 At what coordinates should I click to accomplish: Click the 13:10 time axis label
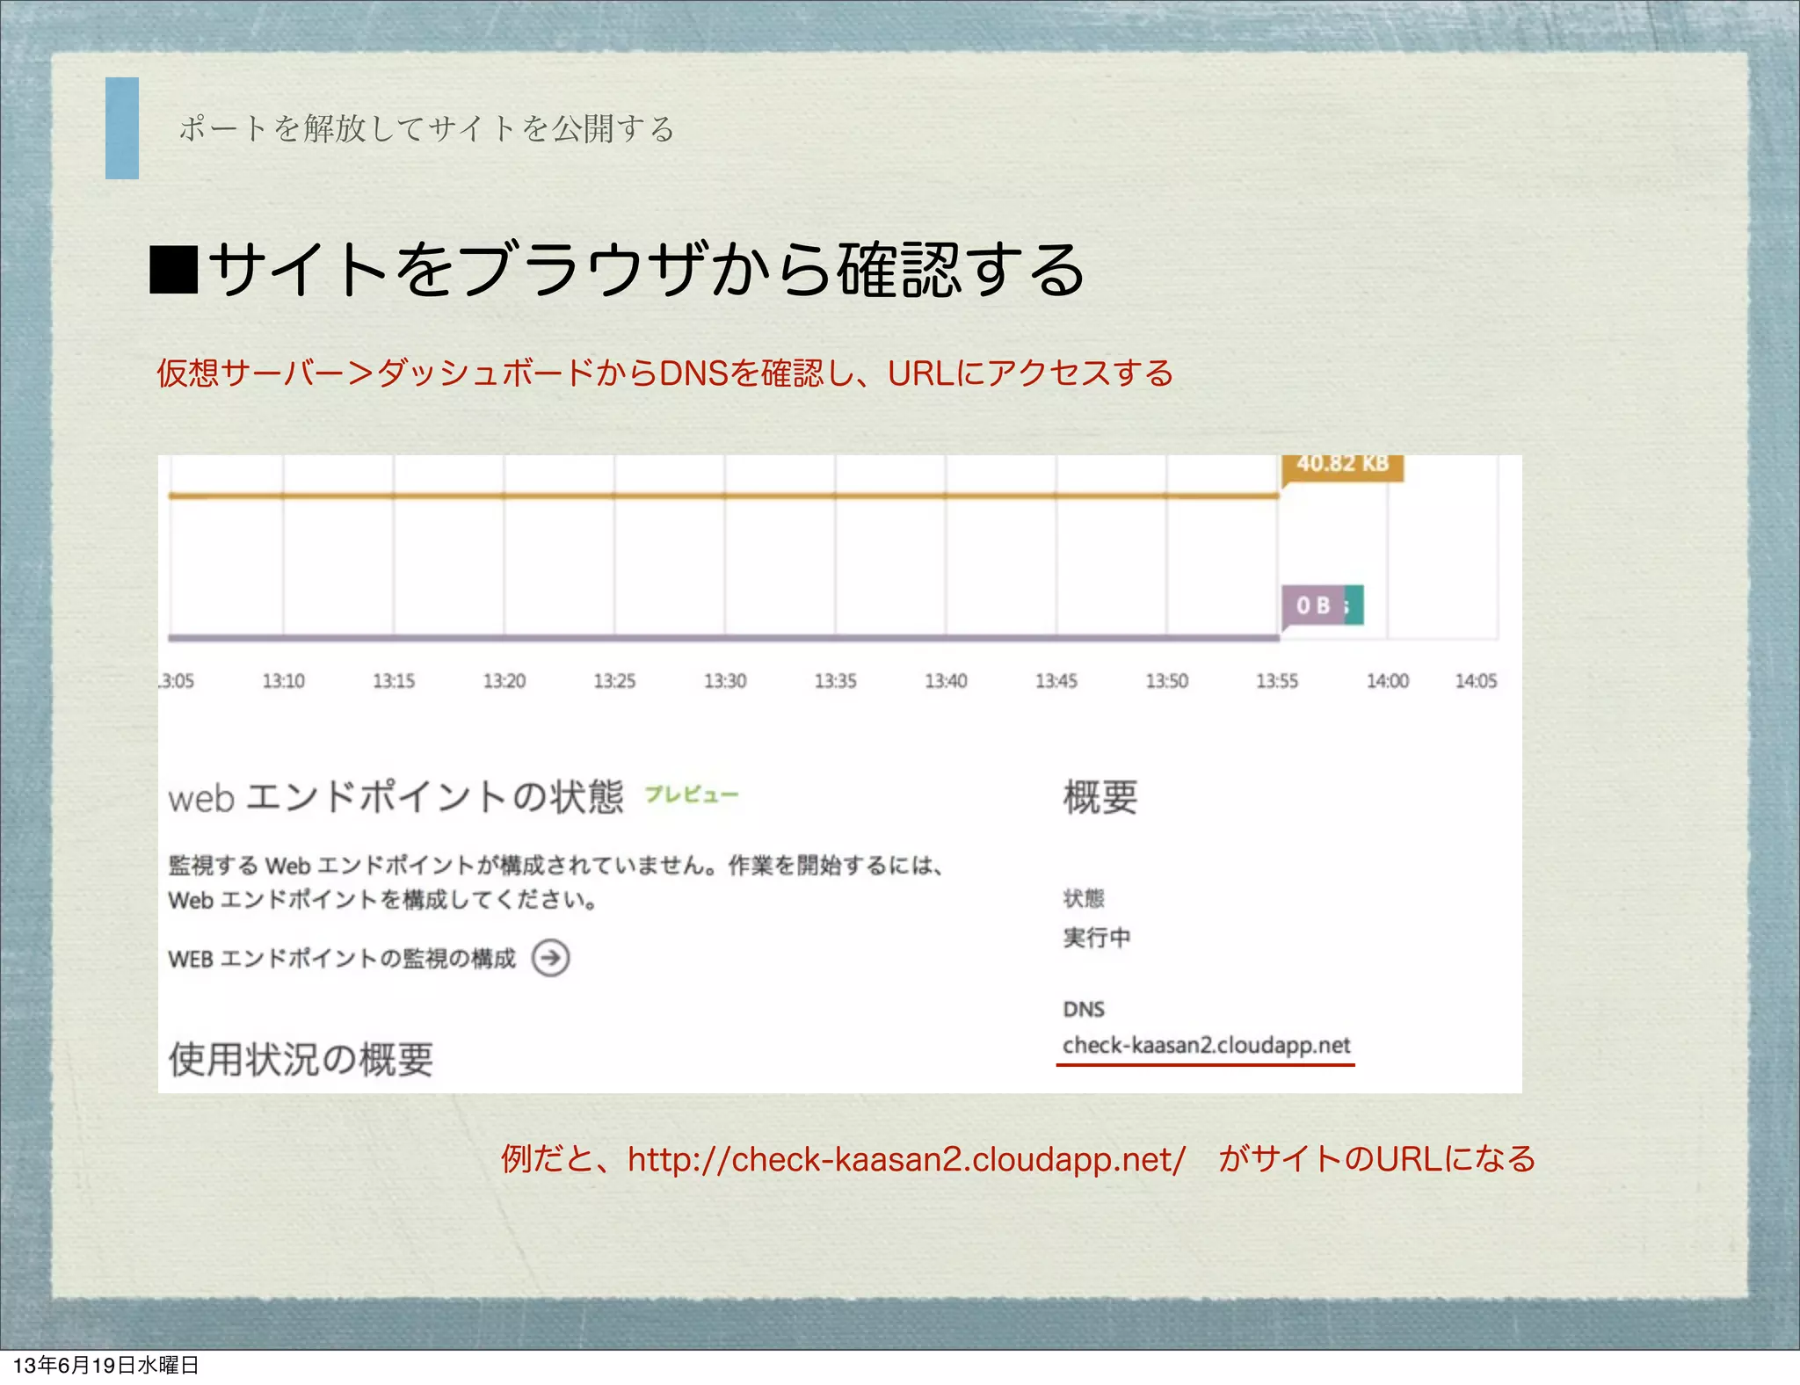click(x=283, y=681)
